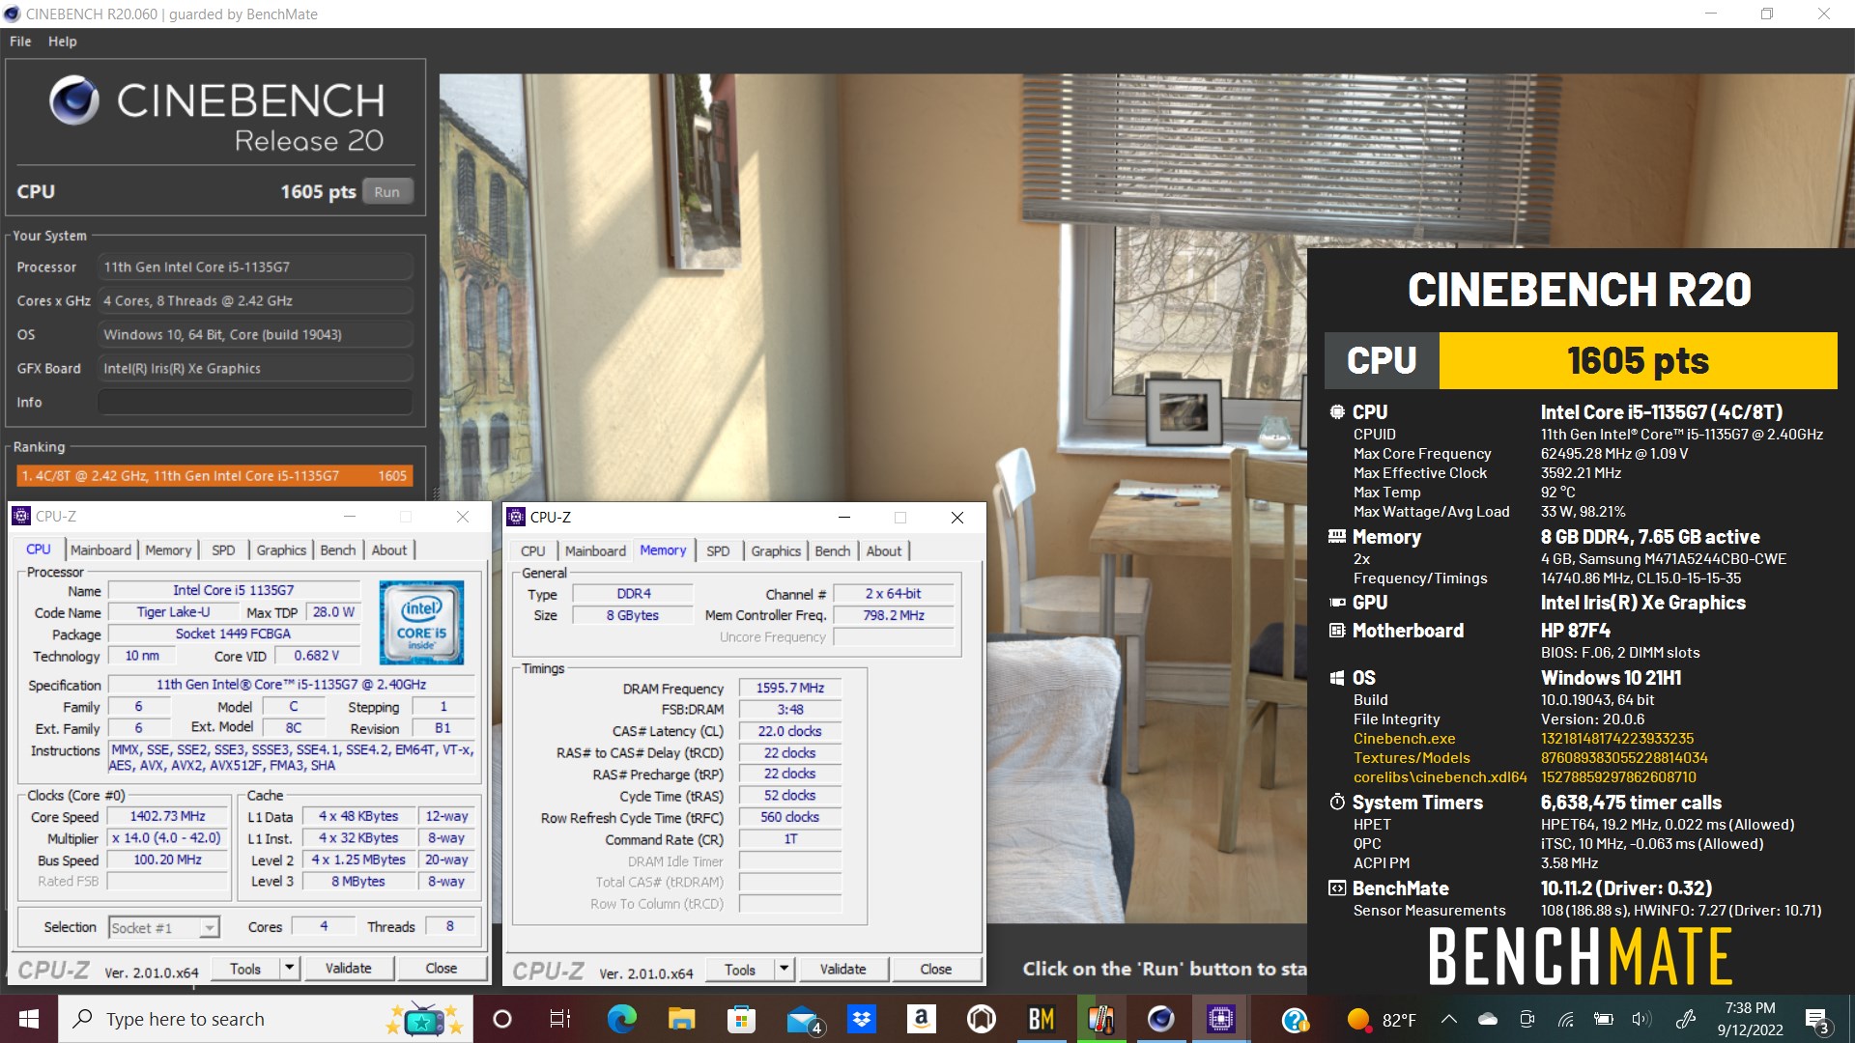Switch to Mainboard tab in left CPU-Z window
The width and height of the screenshot is (1855, 1043).
coord(100,550)
